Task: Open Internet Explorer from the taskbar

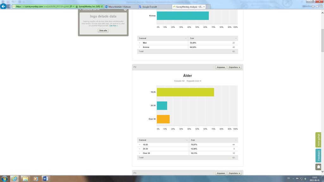Action: 15,179
